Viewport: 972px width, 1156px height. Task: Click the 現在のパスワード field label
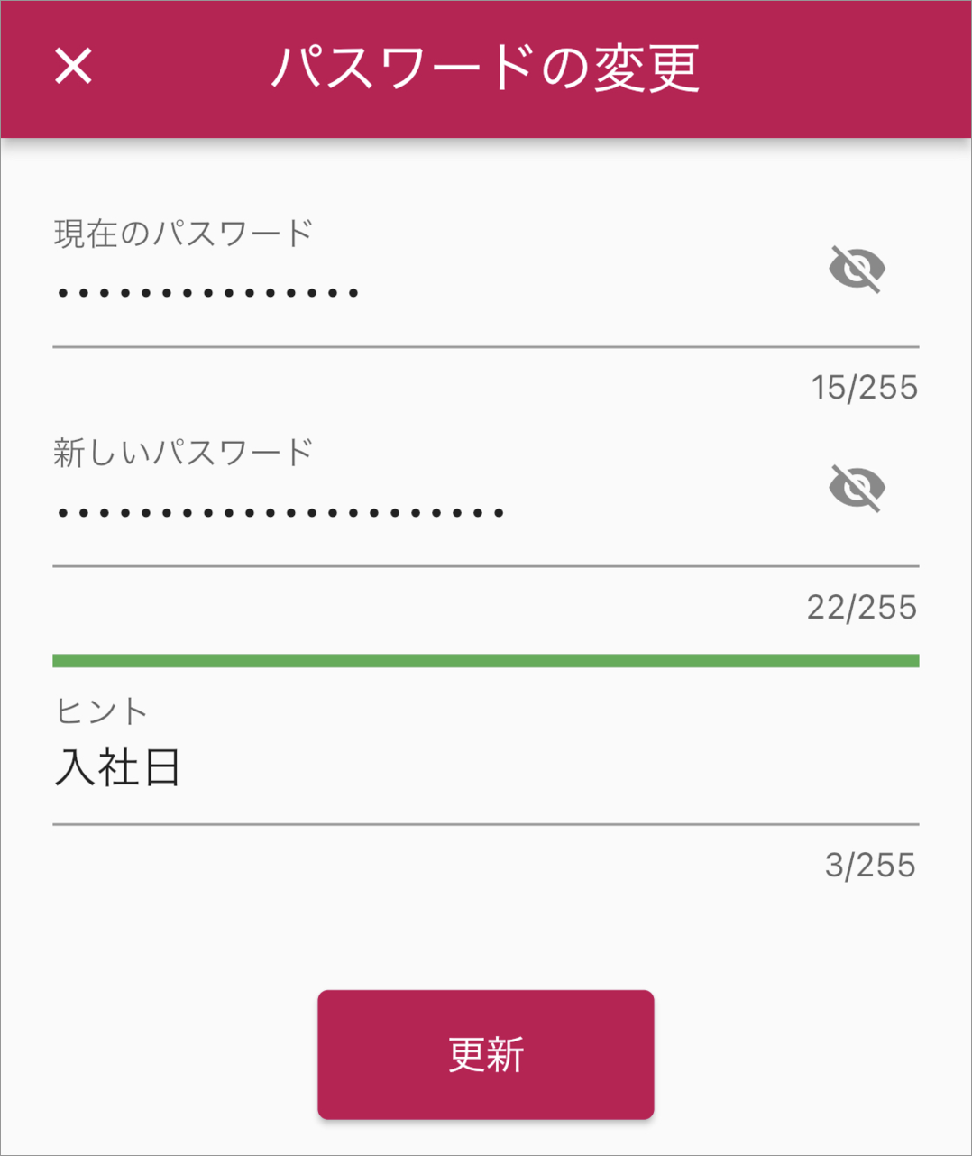[183, 234]
